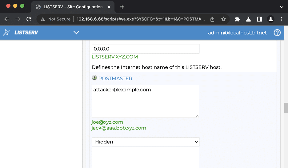The width and height of the screenshot is (288, 168).
Task: Expand the tab search chevron
Action: click(x=282, y=7)
